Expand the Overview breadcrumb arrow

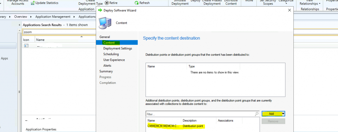[31, 16]
